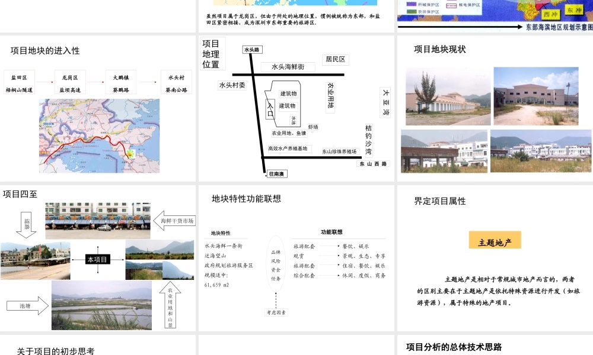The image size is (593, 355).
Task: Open the site photo with the pine tree
Action: coord(448,96)
